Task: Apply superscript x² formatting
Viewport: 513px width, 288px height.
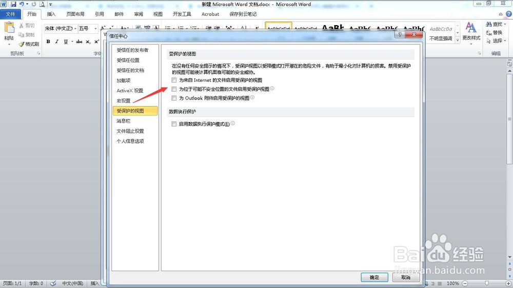Action: [96, 42]
